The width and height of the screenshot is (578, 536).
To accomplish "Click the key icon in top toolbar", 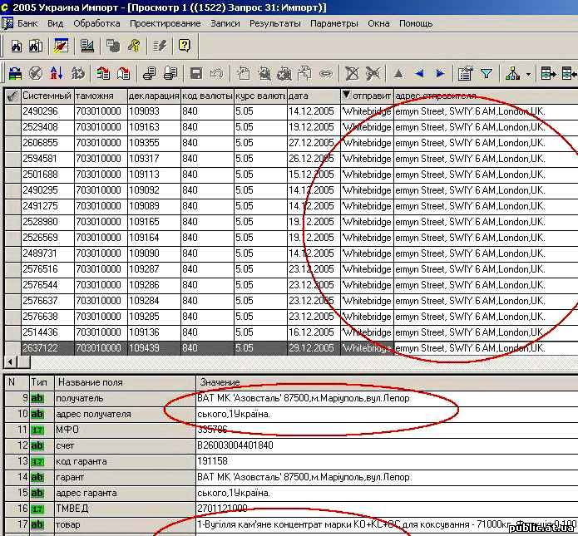I will click(135, 46).
